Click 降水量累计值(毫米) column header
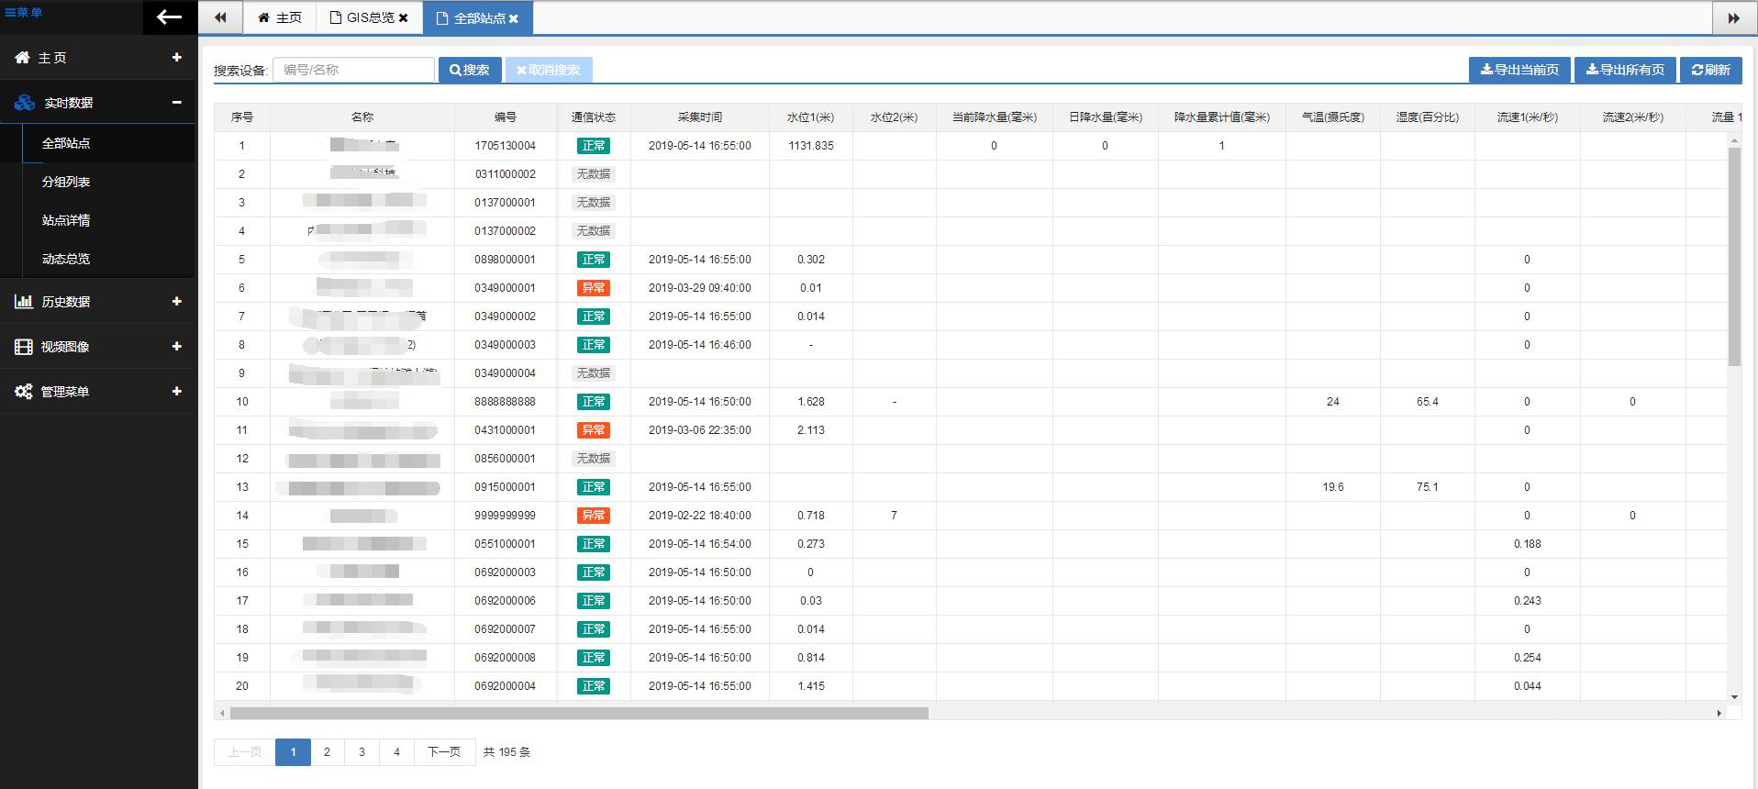1758x789 pixels. (1222, 117)
